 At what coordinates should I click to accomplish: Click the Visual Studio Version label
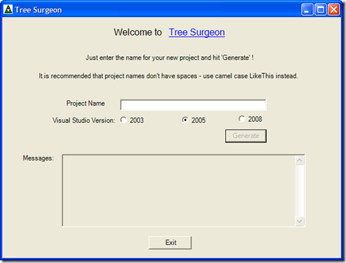[84, 121]
